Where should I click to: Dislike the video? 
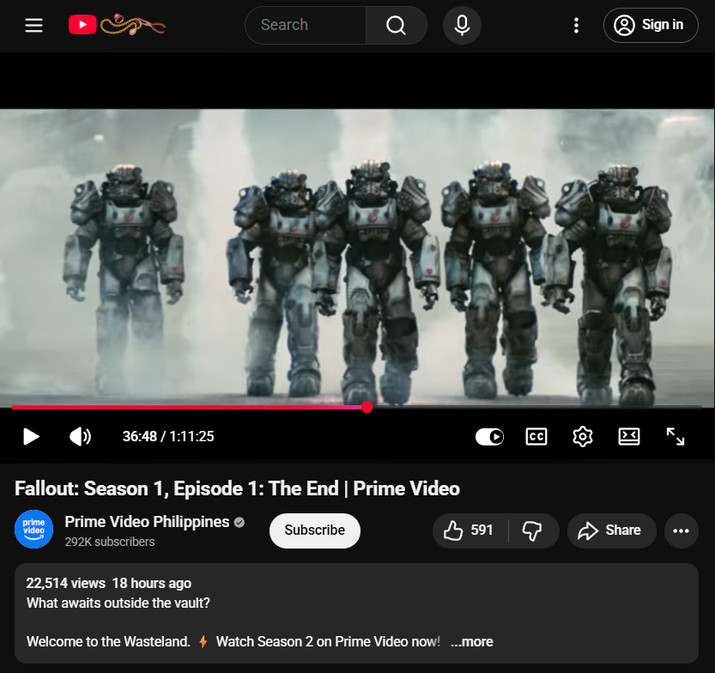point(532,531)
